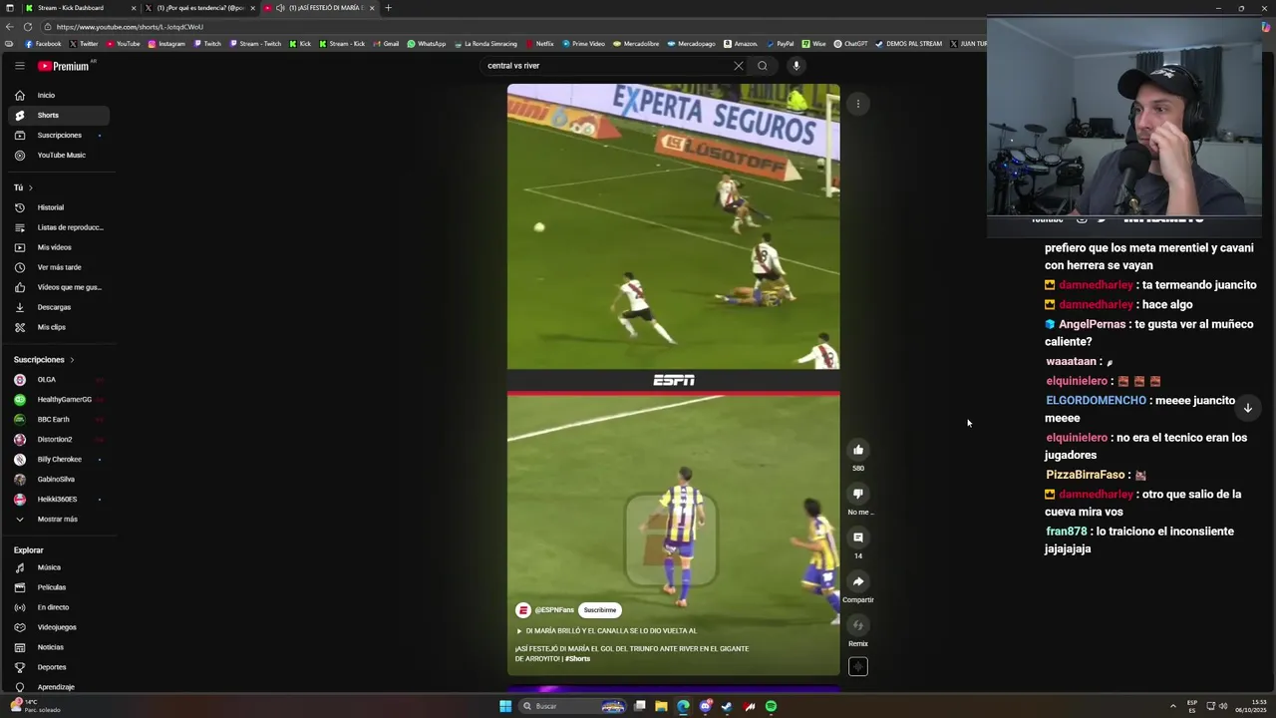Open the Short's three-dot options menu
This screenshot has width=1276, height=718.
857,104
